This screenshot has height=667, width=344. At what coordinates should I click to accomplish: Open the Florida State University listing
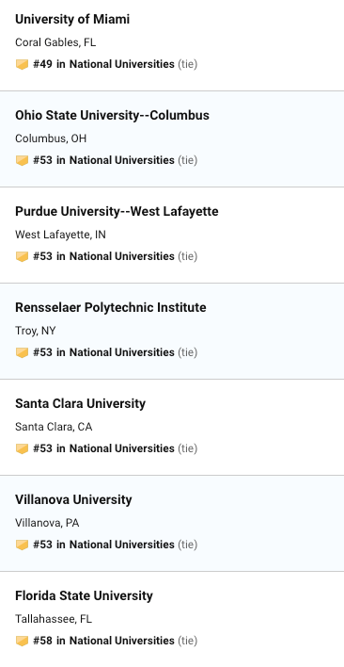[84, 596]
